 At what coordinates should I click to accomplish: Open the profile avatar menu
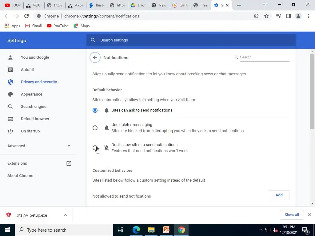point(298,16)
